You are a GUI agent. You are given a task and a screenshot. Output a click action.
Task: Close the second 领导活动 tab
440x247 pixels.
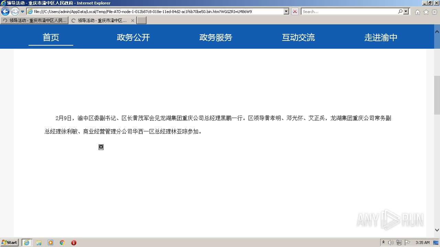(133, 21)
